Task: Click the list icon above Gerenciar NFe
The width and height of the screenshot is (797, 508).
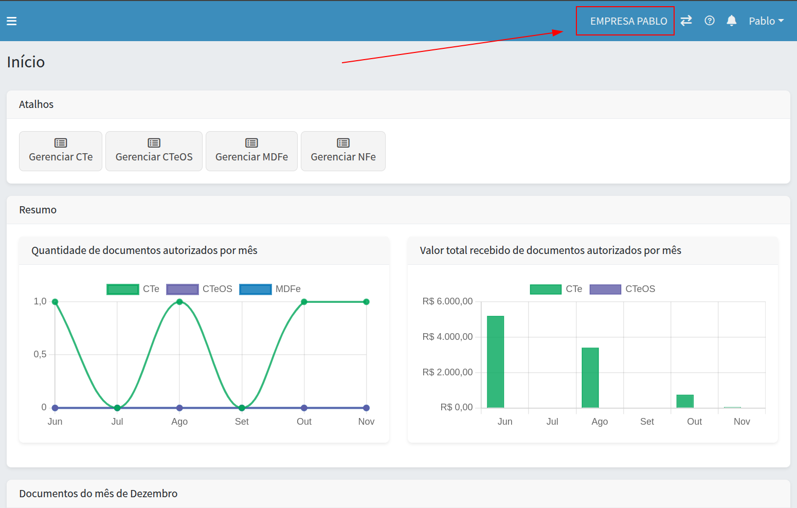Action: (x=343, y=143)
